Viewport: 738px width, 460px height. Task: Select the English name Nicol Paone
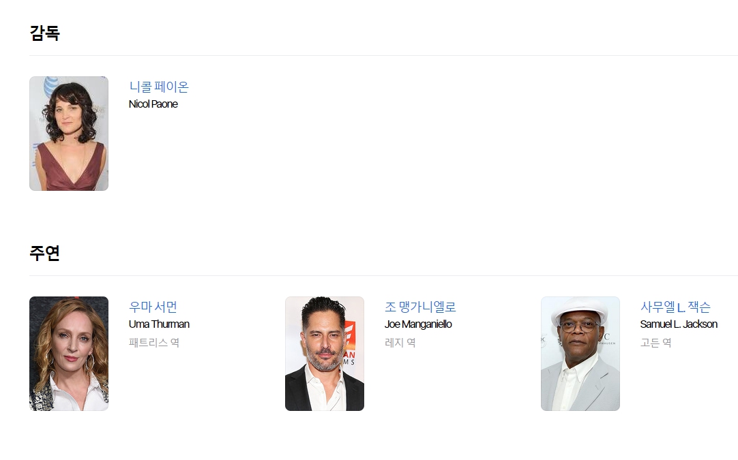click(153, 104)
